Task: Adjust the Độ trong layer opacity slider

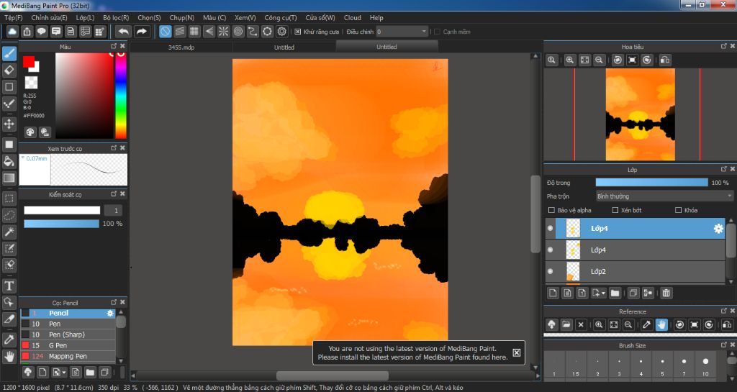Action: point(651,183)
